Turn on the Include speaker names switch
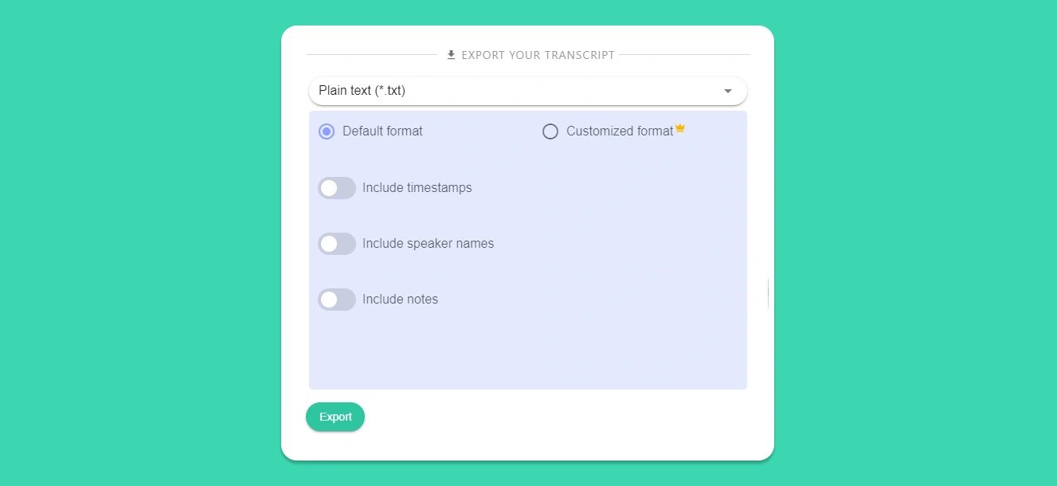The image size is (1057, 486). click(x=337, y=244)
